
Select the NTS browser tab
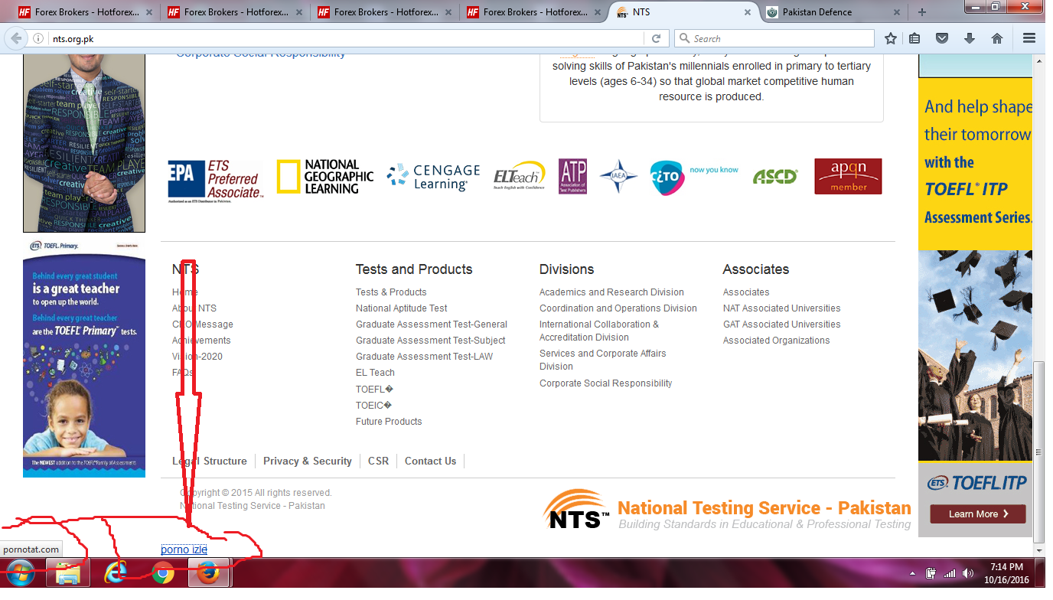683,12
